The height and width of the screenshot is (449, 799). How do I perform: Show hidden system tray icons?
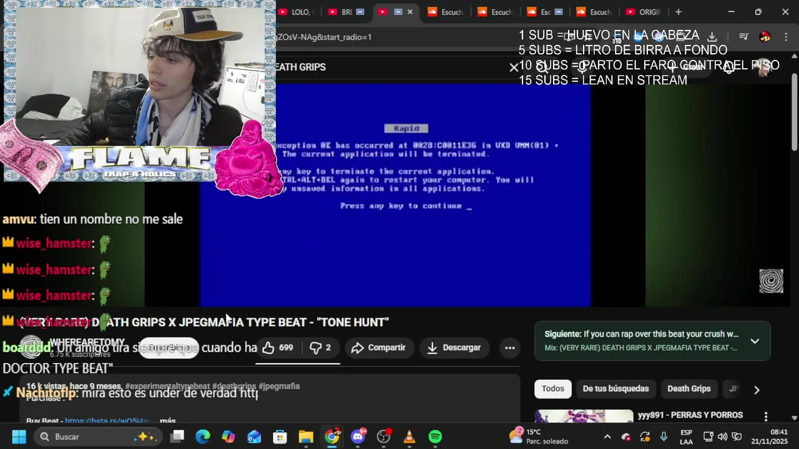(607, 437)
